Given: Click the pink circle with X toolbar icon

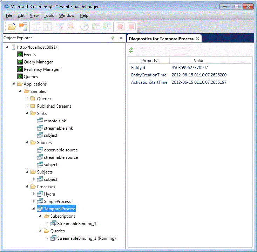Looking at the screenshot, I should pos(71,27).
